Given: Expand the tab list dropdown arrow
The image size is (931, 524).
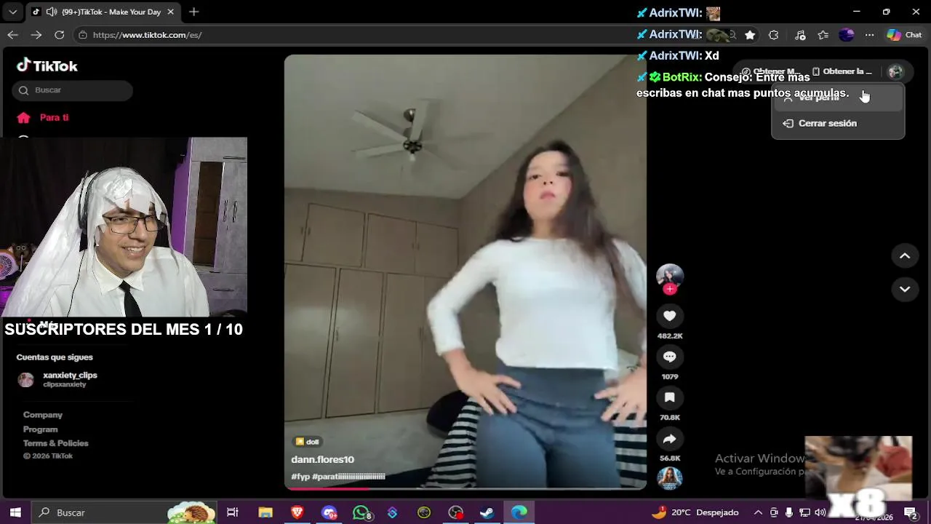Looking at the screenshot, I should (x=12, y=12).
